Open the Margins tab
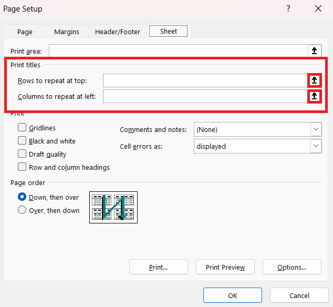Image resolution: width=333 pixels, height=307 pixels. coord(67,32)
